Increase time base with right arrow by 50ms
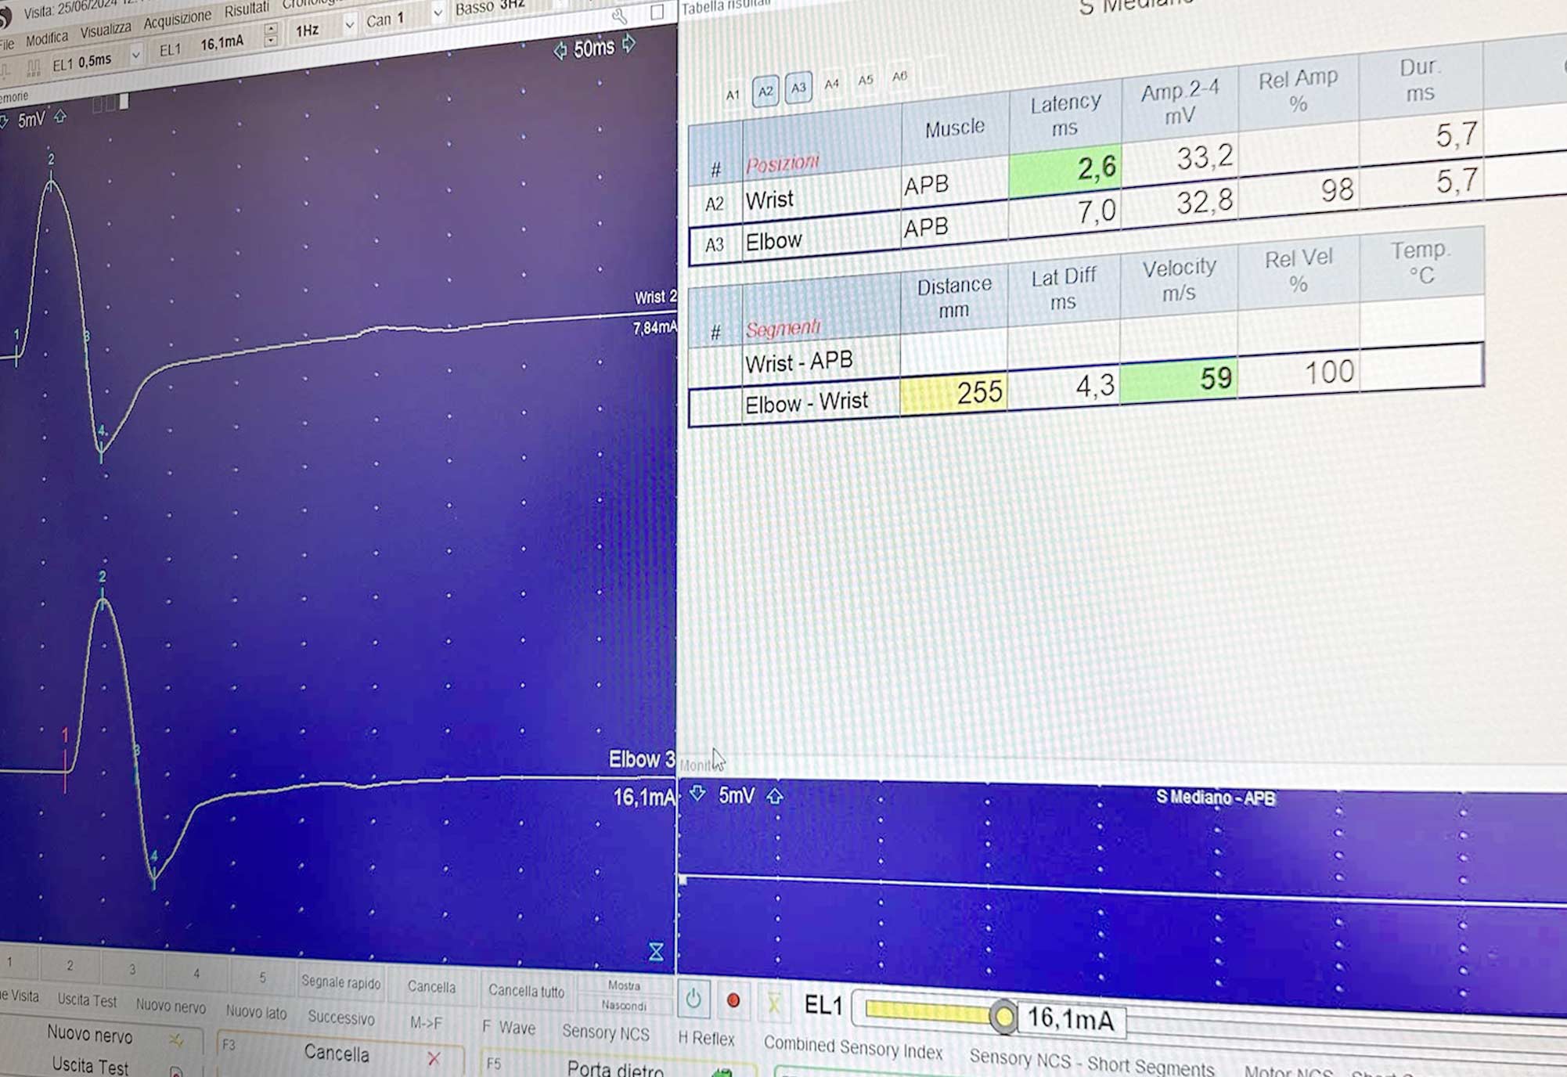1567x1077 pixels. [629, 44]
